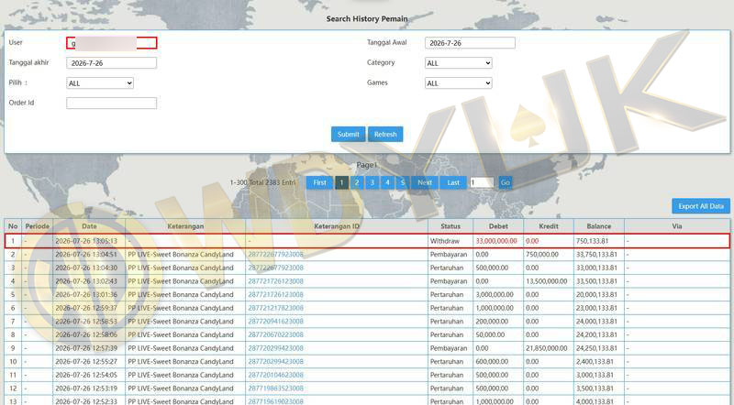Open link 287719863523008
The height and width of the screenshot is (405, 734).
click(276, 389)
